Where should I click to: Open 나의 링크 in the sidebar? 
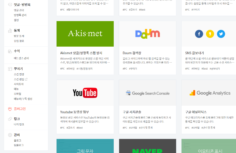pos(19,124)
